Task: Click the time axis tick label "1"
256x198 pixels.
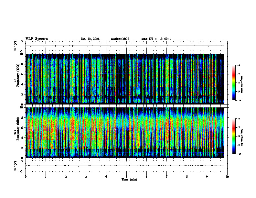Action: pos(46,177)
